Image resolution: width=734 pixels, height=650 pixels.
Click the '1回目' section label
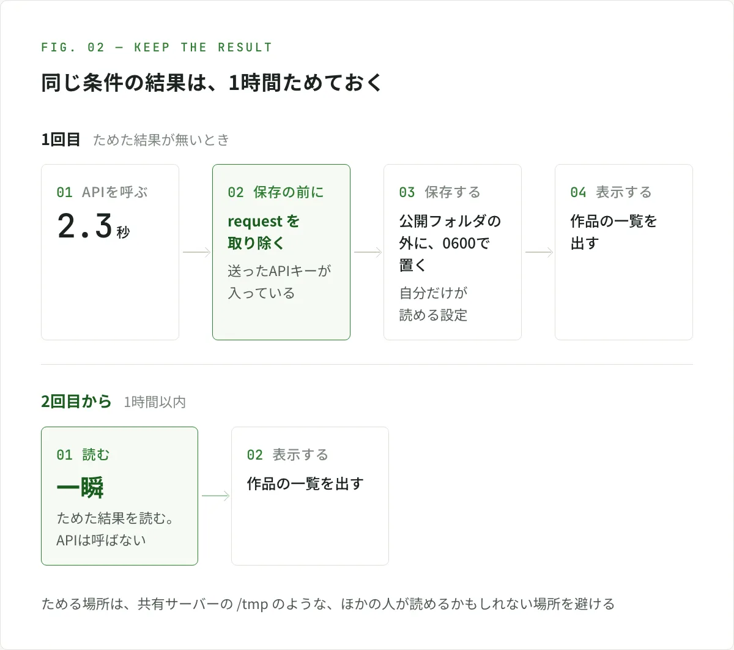coord(61,140)
